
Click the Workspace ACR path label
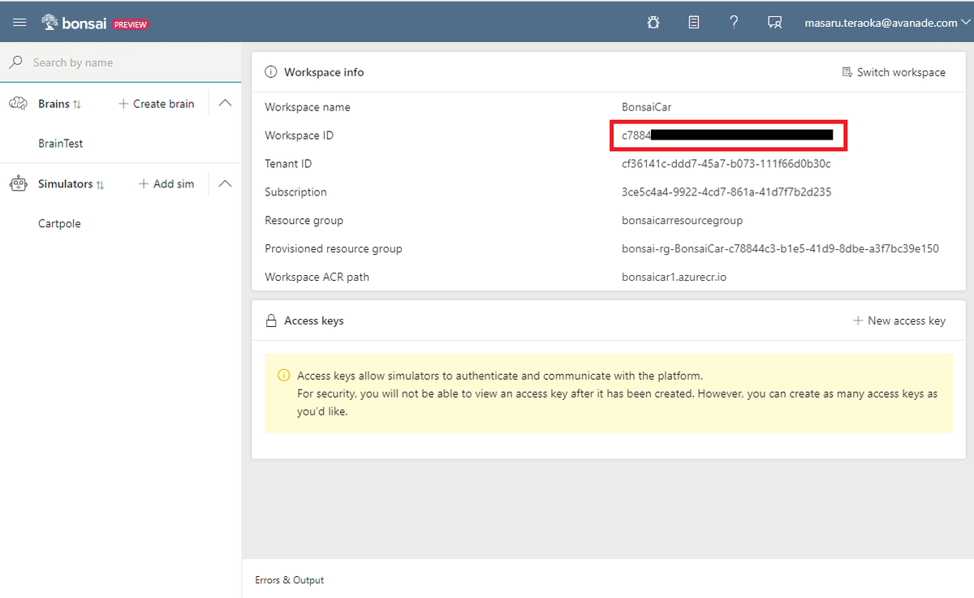click(x=317, y=277)
